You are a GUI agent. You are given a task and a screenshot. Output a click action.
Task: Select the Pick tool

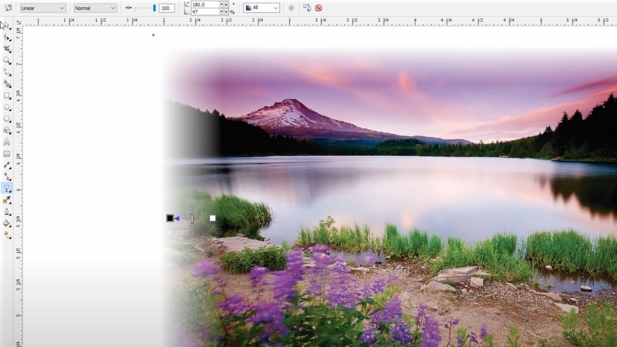point(7,25)
